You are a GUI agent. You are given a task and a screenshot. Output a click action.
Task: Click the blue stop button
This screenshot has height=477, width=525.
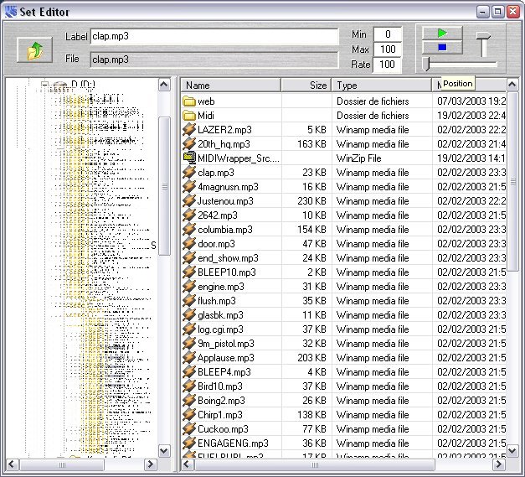point(442,48)
